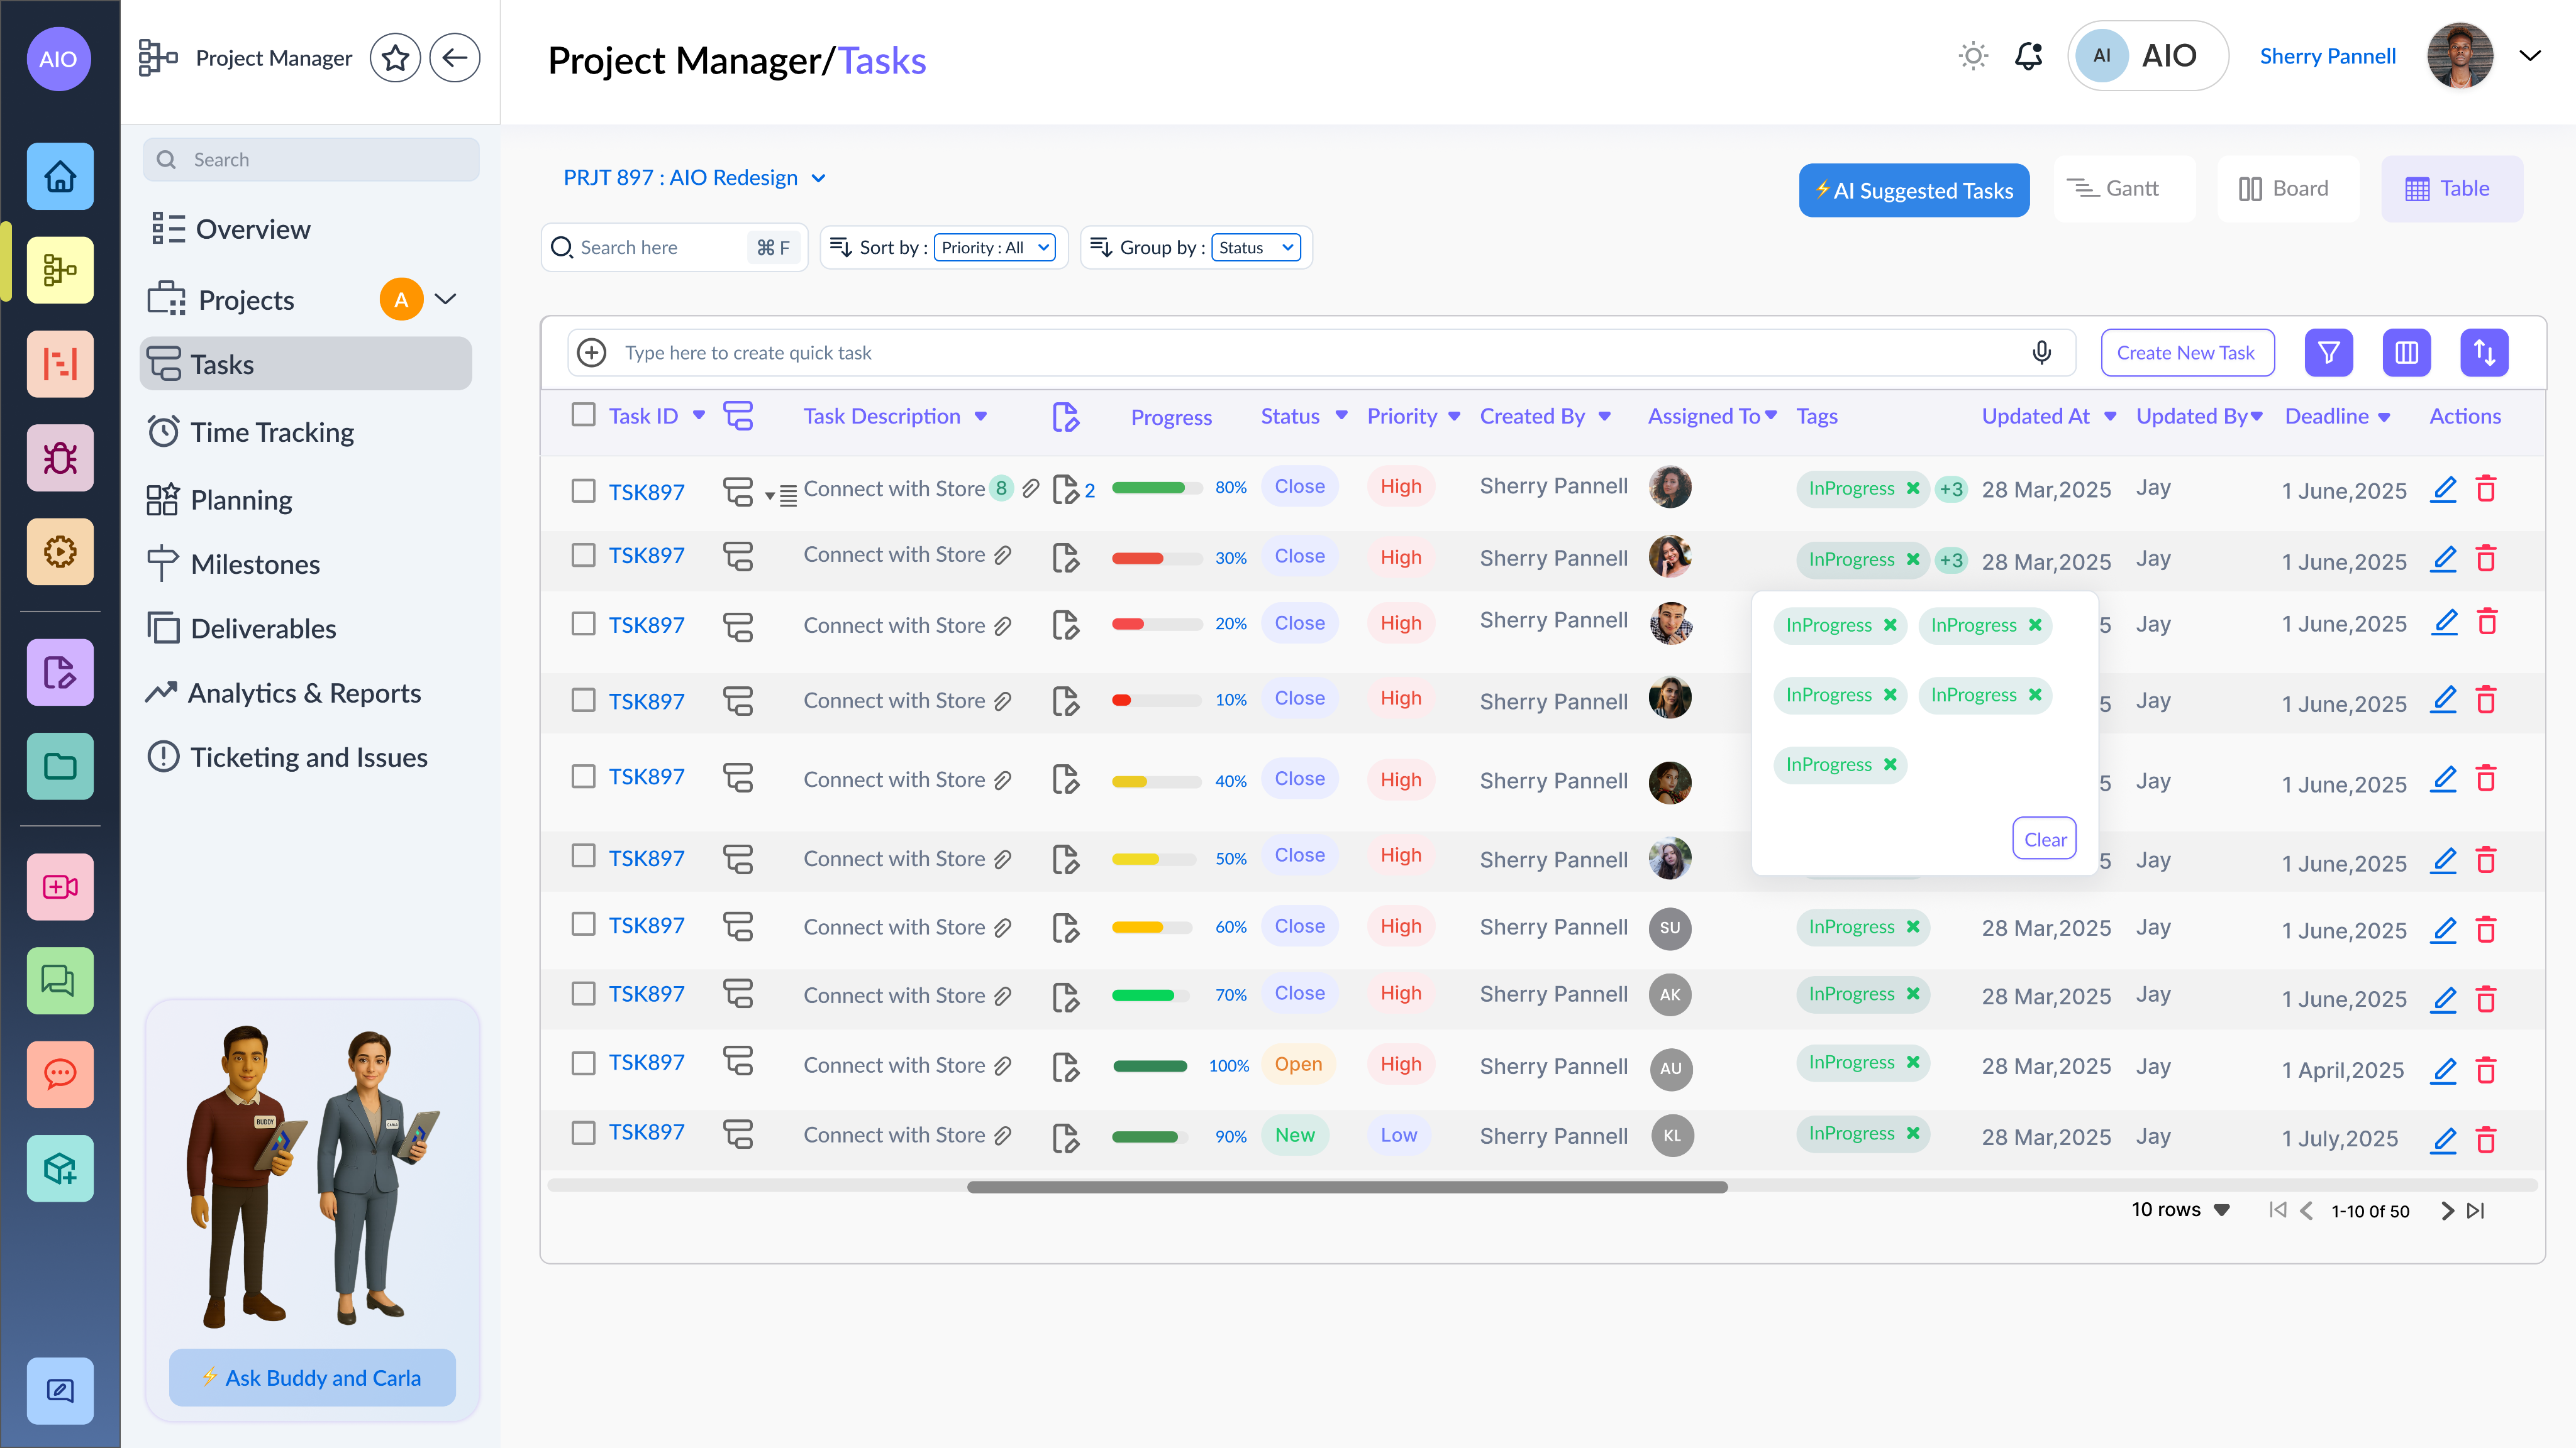Open the Sort by Priority dropdown
This screenshot has height=1448, width=2576.
click(x=994, y=248)
